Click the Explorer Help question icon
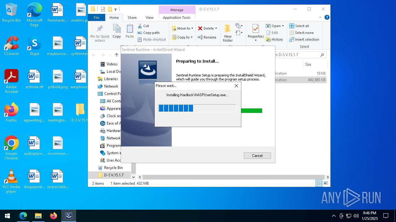The height and width of the screenshot is (222, 396). (327, 17)
